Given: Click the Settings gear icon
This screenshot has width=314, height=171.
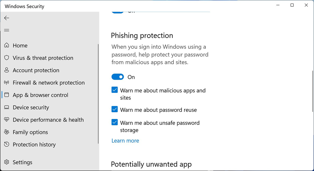Looking at the screenshot, I should 6,162.
